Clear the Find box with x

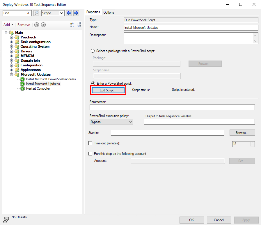(x=28, y=13)
